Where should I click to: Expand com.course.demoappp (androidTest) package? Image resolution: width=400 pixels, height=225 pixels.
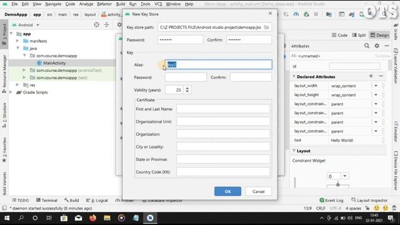click(x=24, y=70)
